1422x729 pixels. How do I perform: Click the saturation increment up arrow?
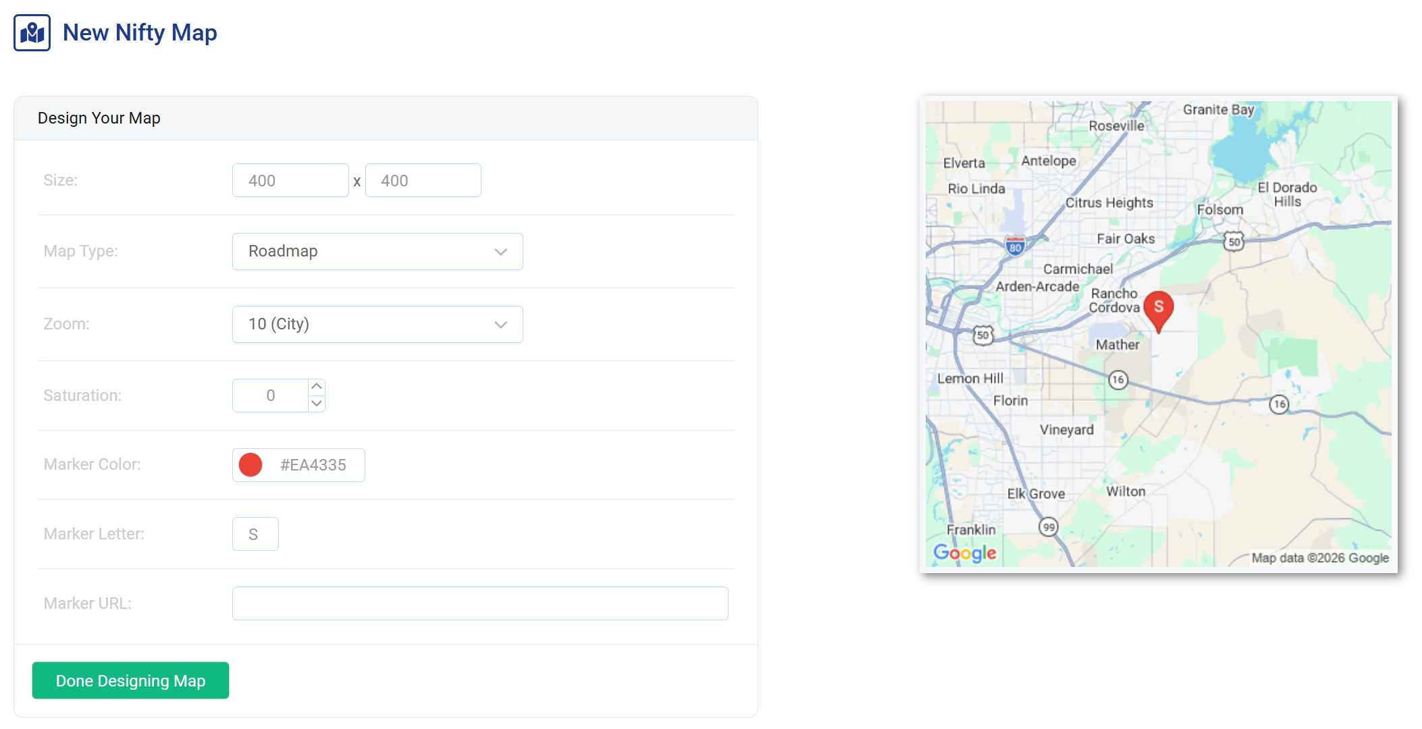click(x=316, y=385)
